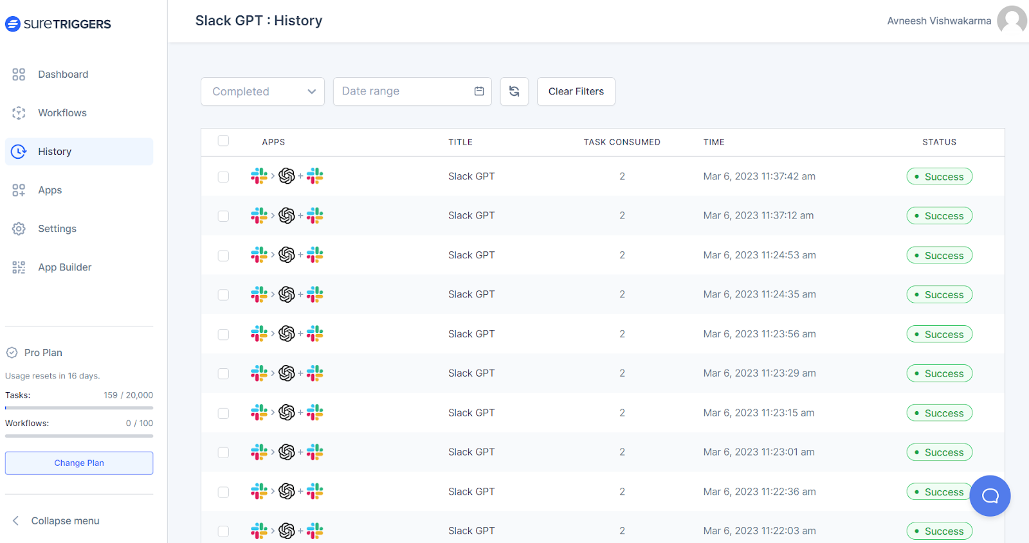This screenshot has width=1029, height=543.
Task: Click the TASK CONSUMED column header
Action: point(622,142)
